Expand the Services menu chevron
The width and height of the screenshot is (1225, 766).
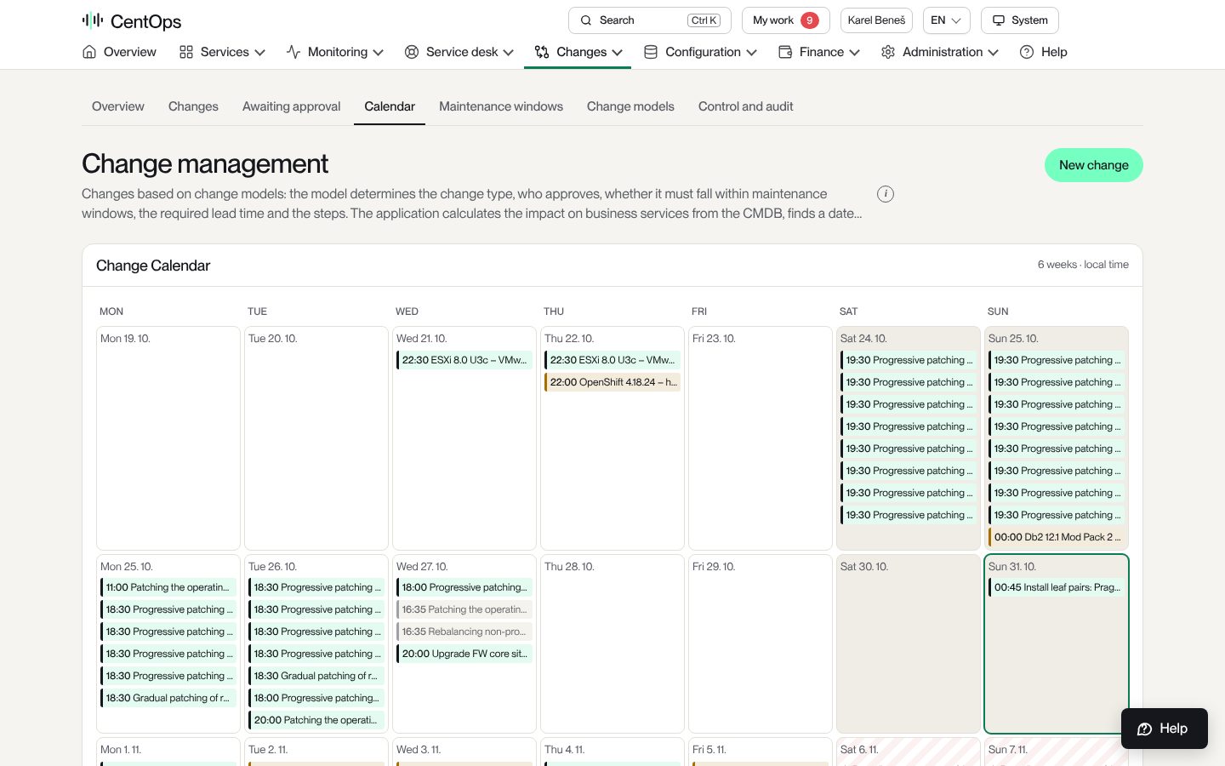260,52
